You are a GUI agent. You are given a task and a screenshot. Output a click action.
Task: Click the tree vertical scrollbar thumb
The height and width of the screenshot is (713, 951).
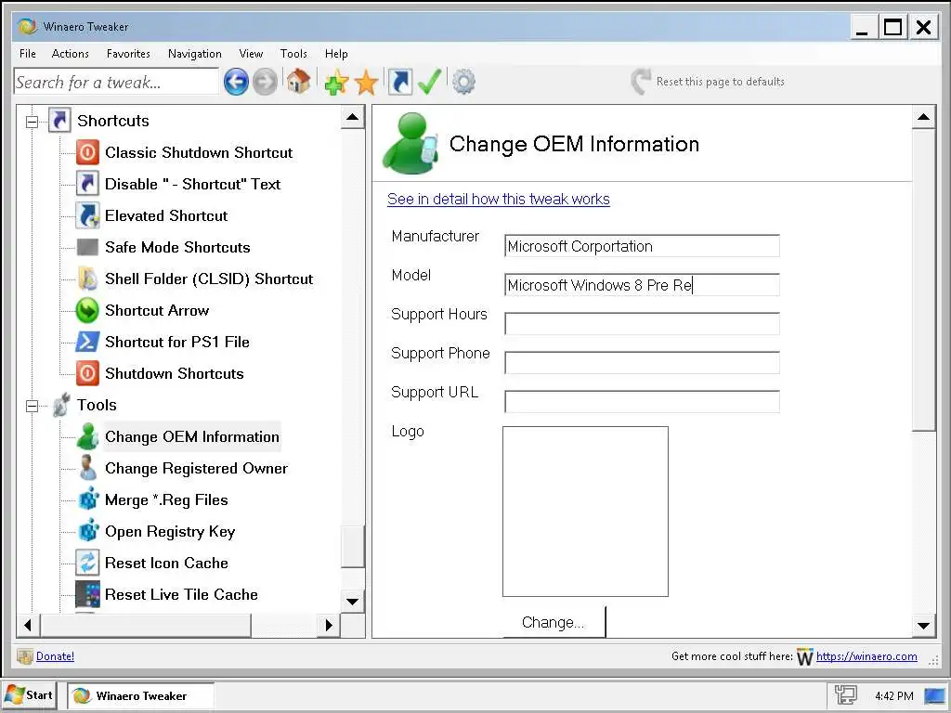pyautogui.click(x=352, y=546)
